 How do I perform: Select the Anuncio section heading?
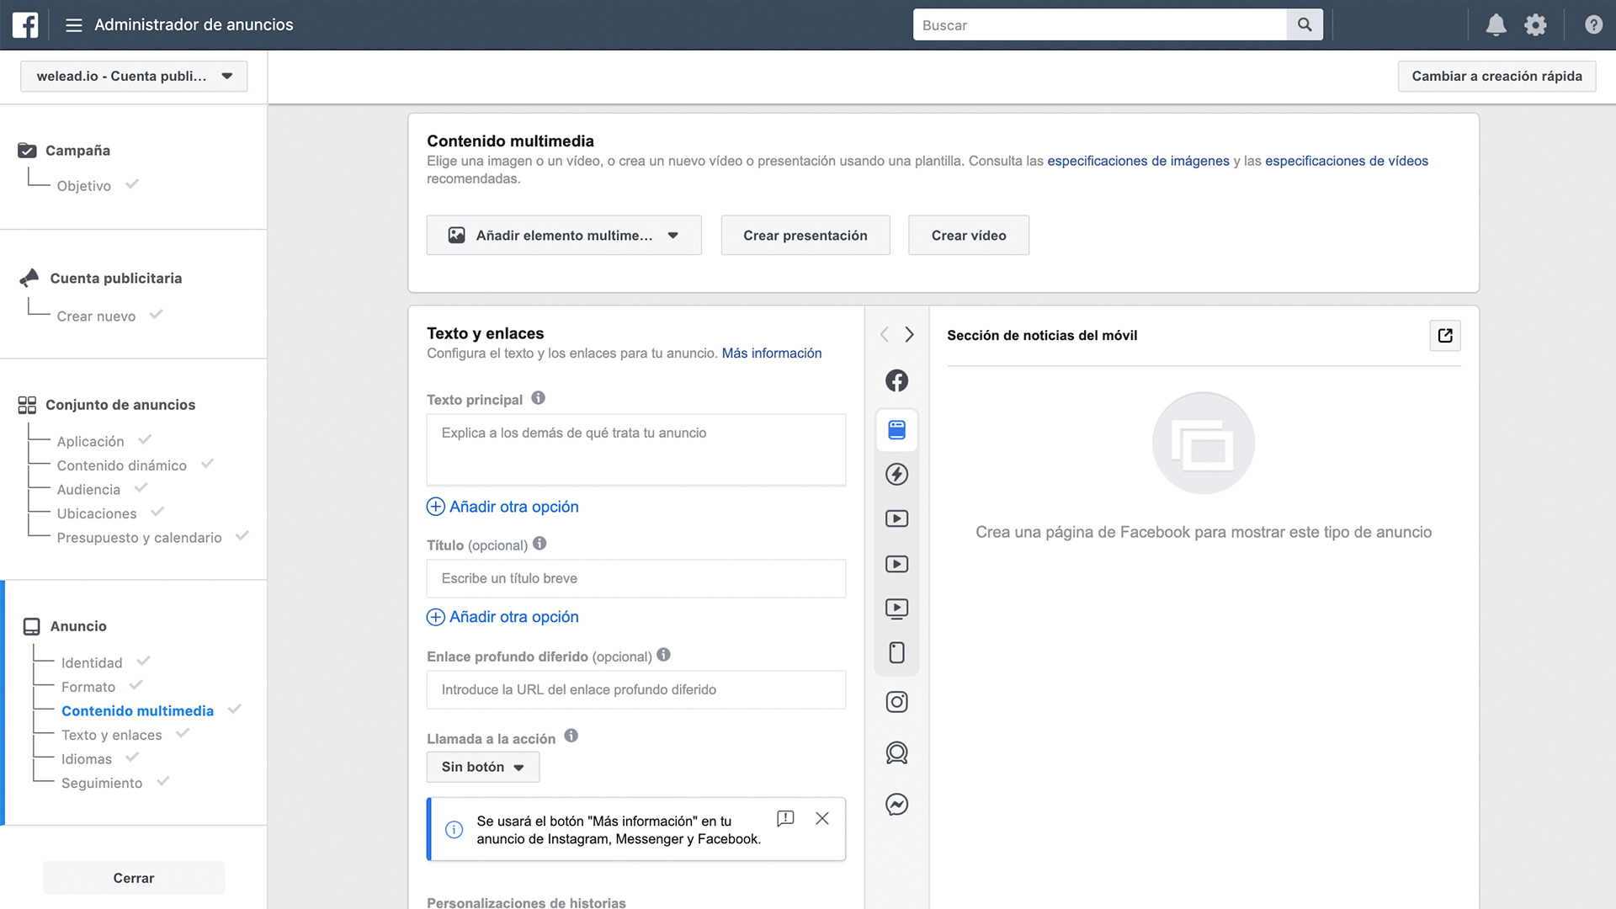pyautogui.click(x=78, y=626)
